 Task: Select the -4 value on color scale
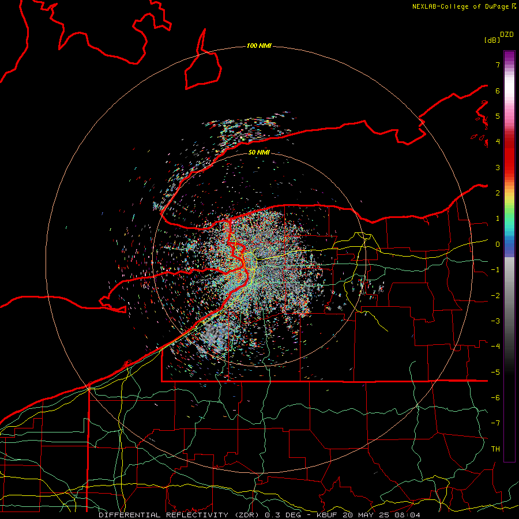pos(495,347)
